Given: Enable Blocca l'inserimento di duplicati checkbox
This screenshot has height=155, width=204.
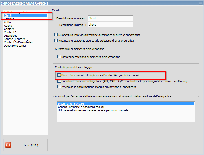Looking at the screenshot, I should click(x=59, y=75).
